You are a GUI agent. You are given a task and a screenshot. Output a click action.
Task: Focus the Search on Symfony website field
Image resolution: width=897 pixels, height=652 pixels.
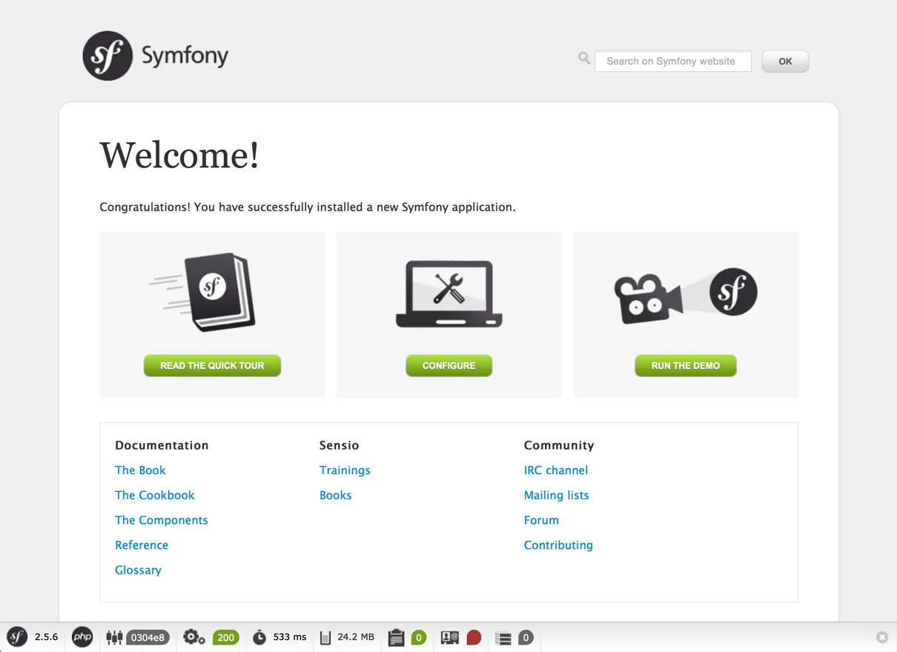point(673,61)
